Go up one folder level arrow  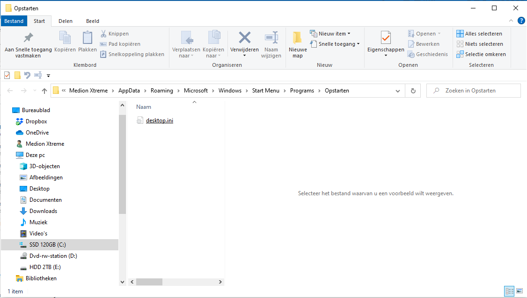point(44,91)
